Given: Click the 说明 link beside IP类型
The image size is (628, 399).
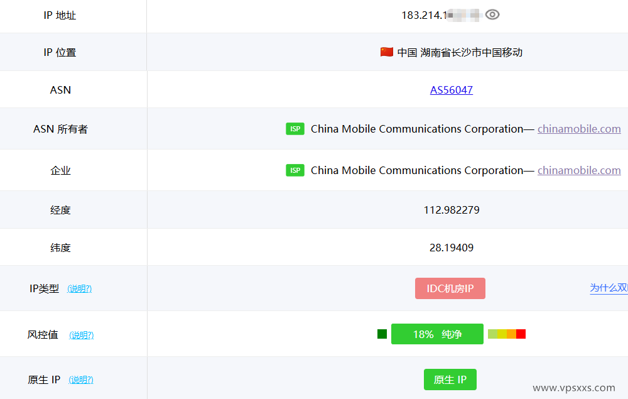Looking at the screenshot, I should pos(80,288).
